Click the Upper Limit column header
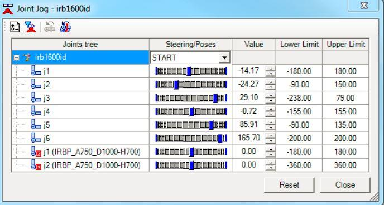This screenshot has height=205, width=384. 346,45
